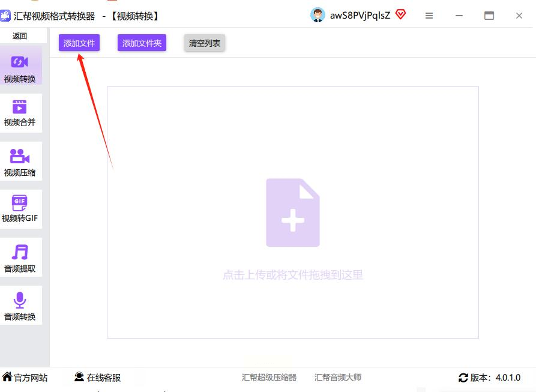Open the 视频转GIF sidebar tool
536x392 pixels.
click(20, 209)
